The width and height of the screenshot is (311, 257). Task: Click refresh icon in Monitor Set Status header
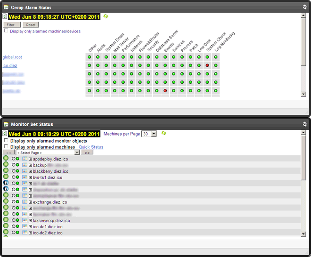tap(305, 124)
